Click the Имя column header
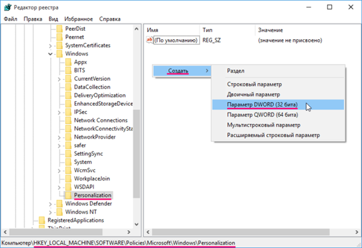 (172, 30)
